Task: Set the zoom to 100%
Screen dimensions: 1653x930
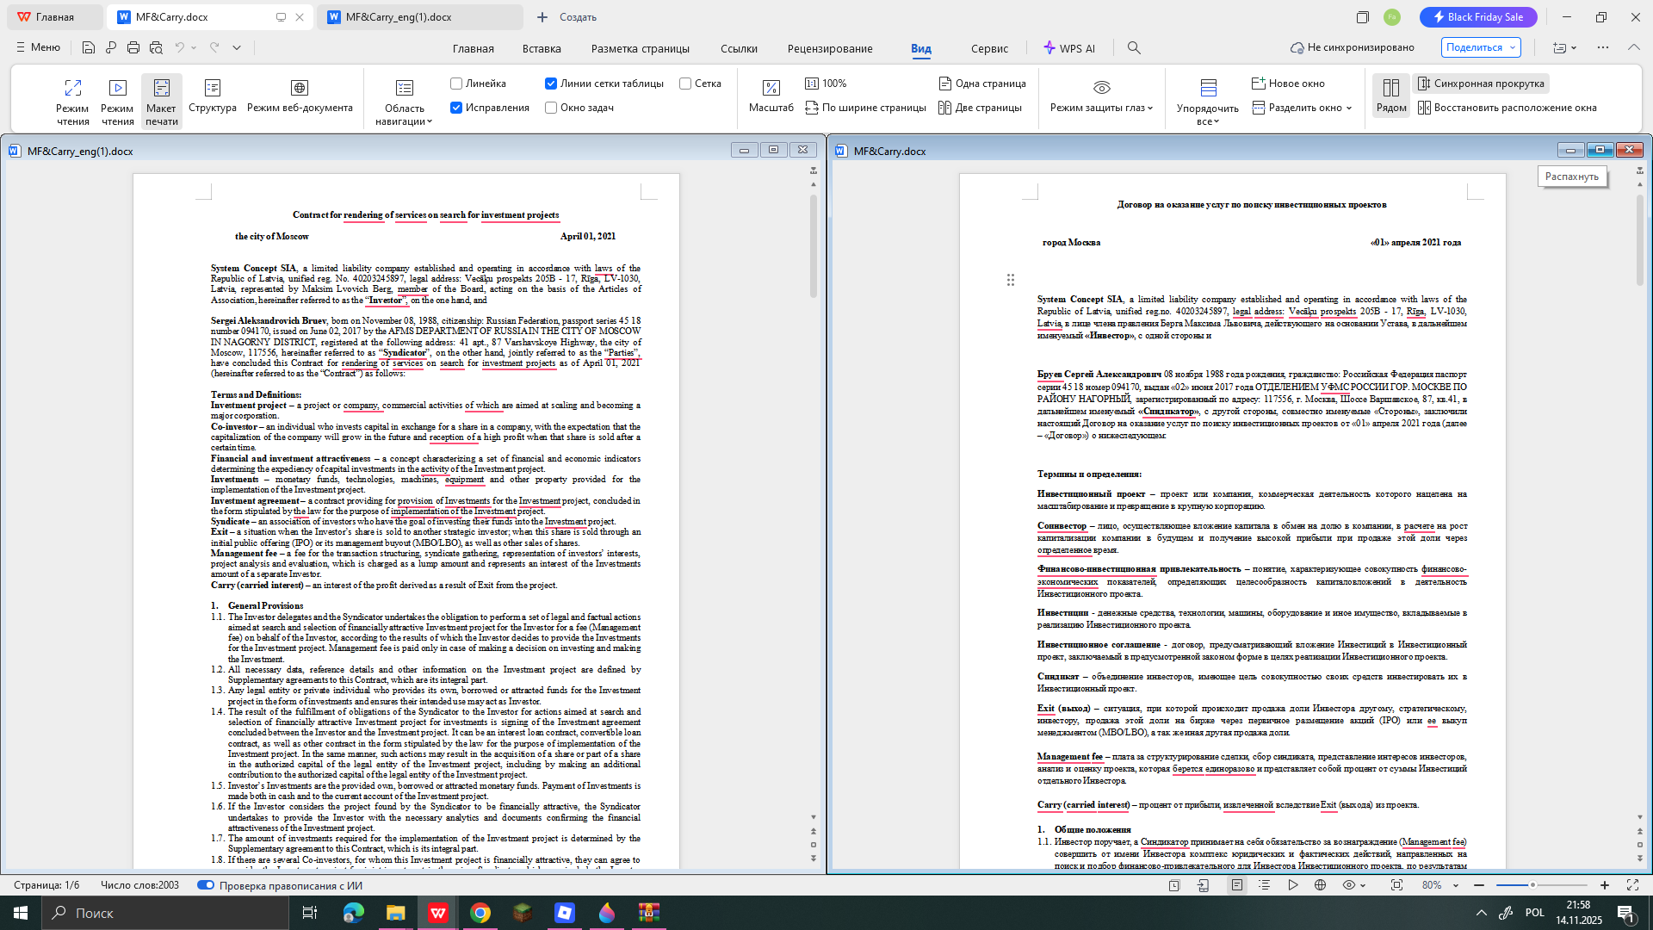Action: tap(826, 84)
